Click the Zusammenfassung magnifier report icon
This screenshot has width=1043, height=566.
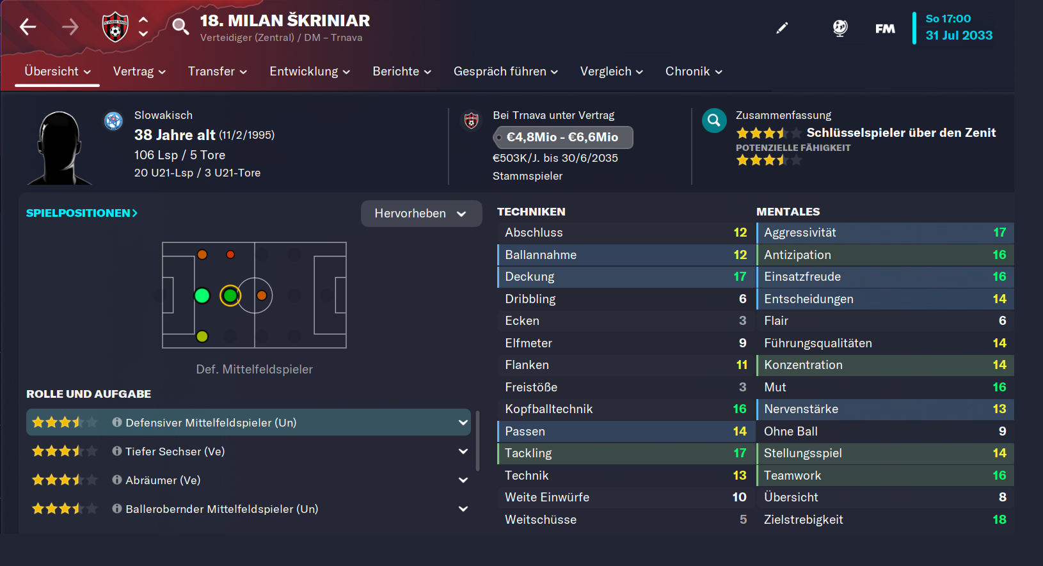[x=714, y=120]
